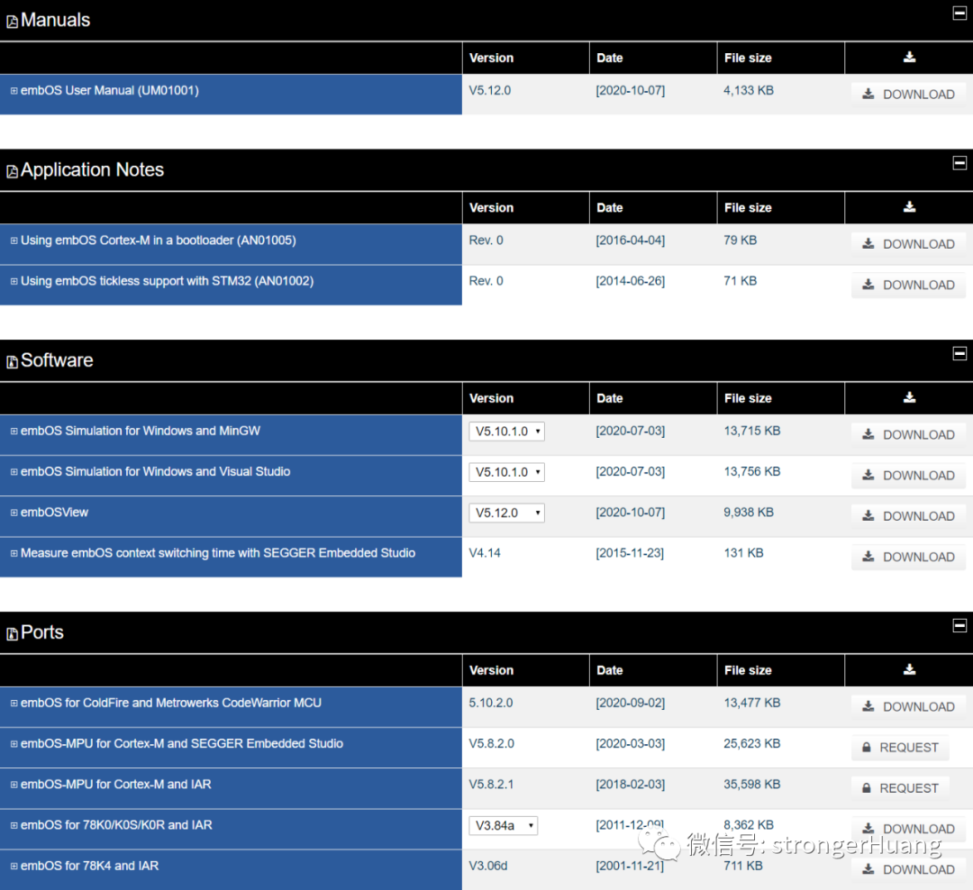Screen dimensions: 973x890
Task: Click download header icon in Software table
Action: tap(909, 397)
